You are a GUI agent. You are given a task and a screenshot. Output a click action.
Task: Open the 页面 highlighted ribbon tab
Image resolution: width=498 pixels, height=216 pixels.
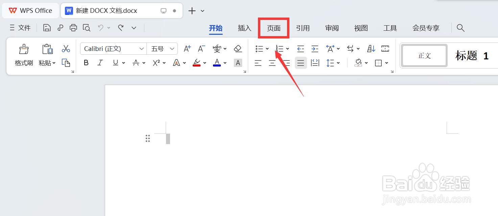coord(273,28)
